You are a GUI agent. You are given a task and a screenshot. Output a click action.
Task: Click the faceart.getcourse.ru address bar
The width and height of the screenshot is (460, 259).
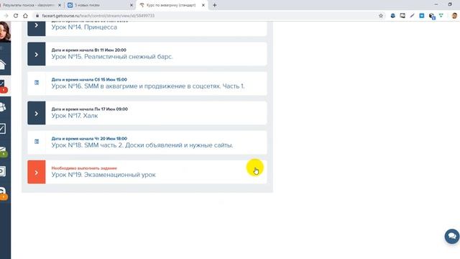coord(206,16)
